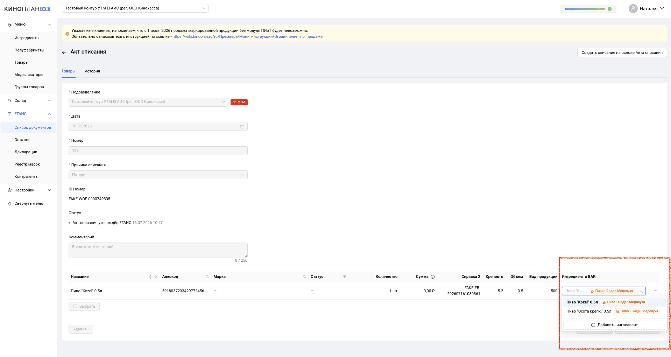
Task: Open the Наталья account menu chevron
Action: click(x=662, y=8)
